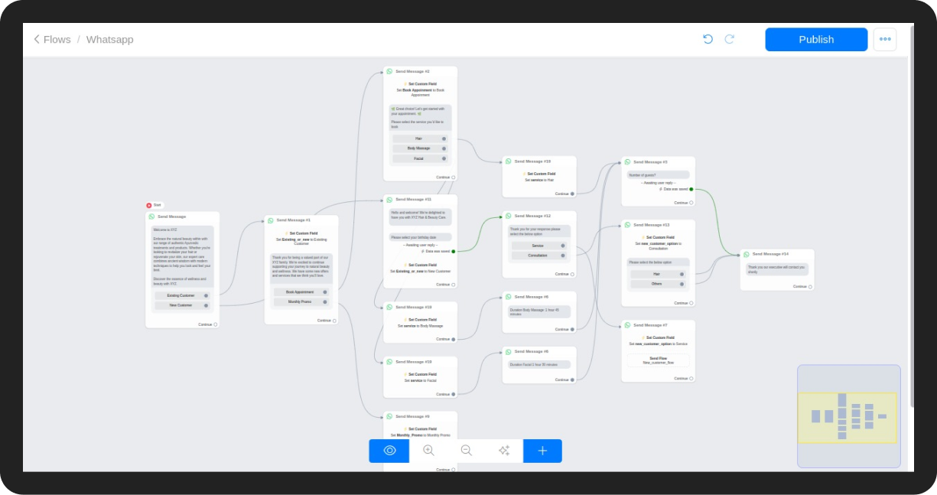Zoom in using the magnifier plus icon
Screen dimensions: 937x495
[428, 451]
